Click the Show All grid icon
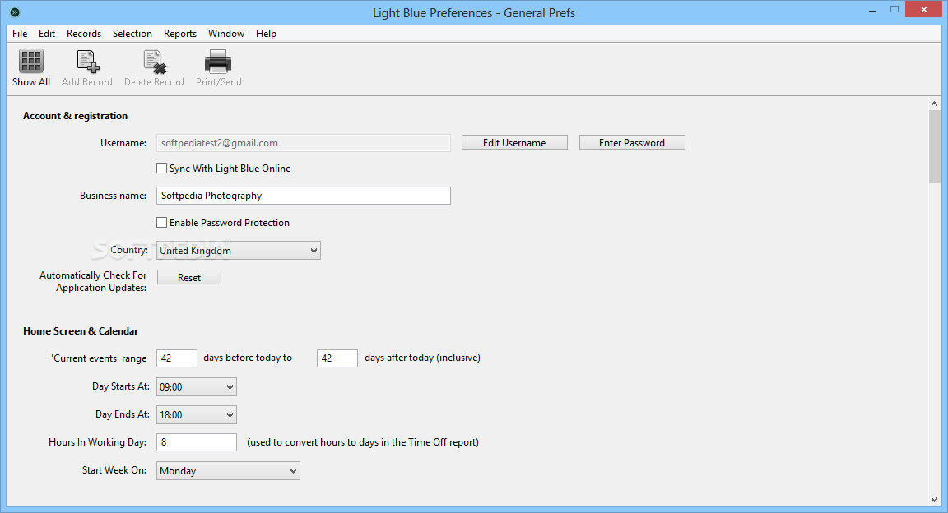This screenshot has height=513, width=948. pyautogui.click(x=30, y=62)
